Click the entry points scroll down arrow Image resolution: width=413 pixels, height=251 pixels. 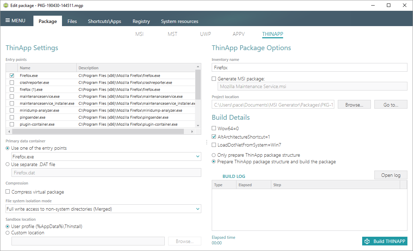(x=198, y=126)
